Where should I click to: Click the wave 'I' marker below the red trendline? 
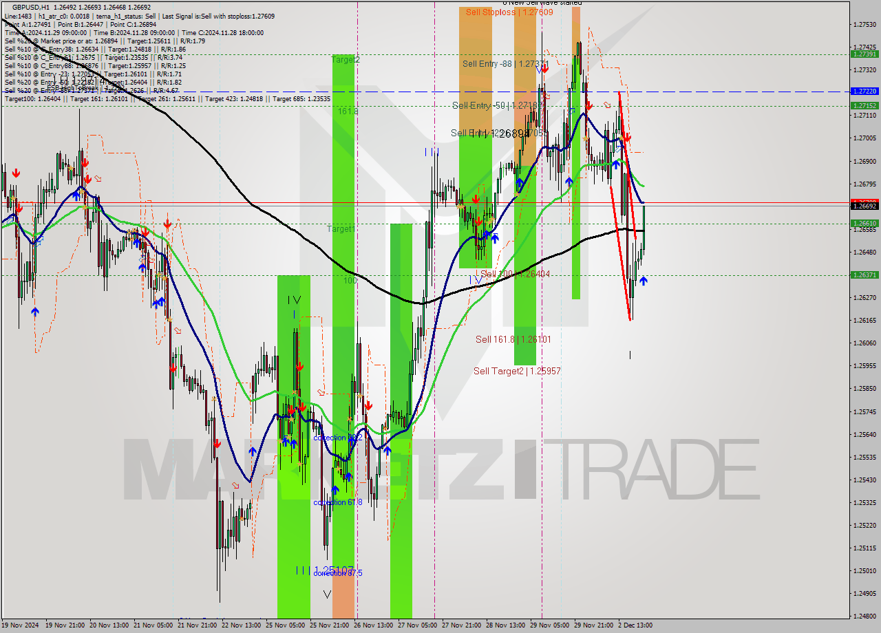(630, 355)
